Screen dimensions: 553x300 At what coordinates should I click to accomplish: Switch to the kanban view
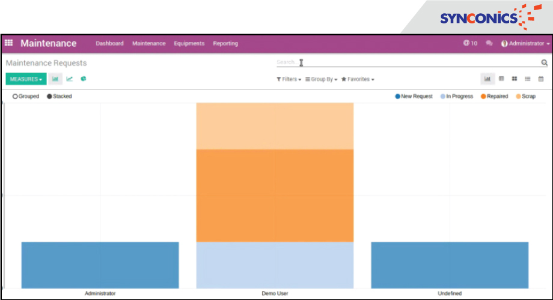click(x=515, y=79)
